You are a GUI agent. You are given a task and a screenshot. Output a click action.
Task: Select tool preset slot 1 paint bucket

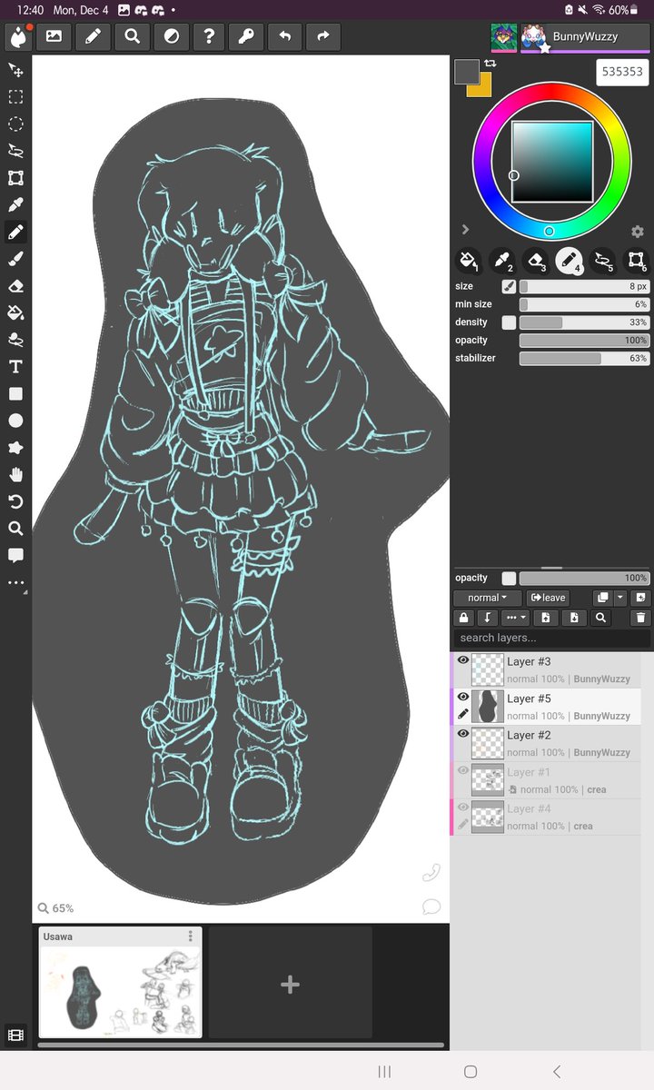point(468,262)
